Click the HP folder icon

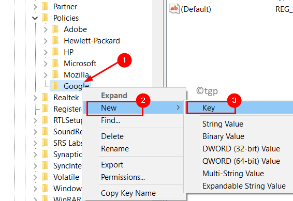[55, 52]
